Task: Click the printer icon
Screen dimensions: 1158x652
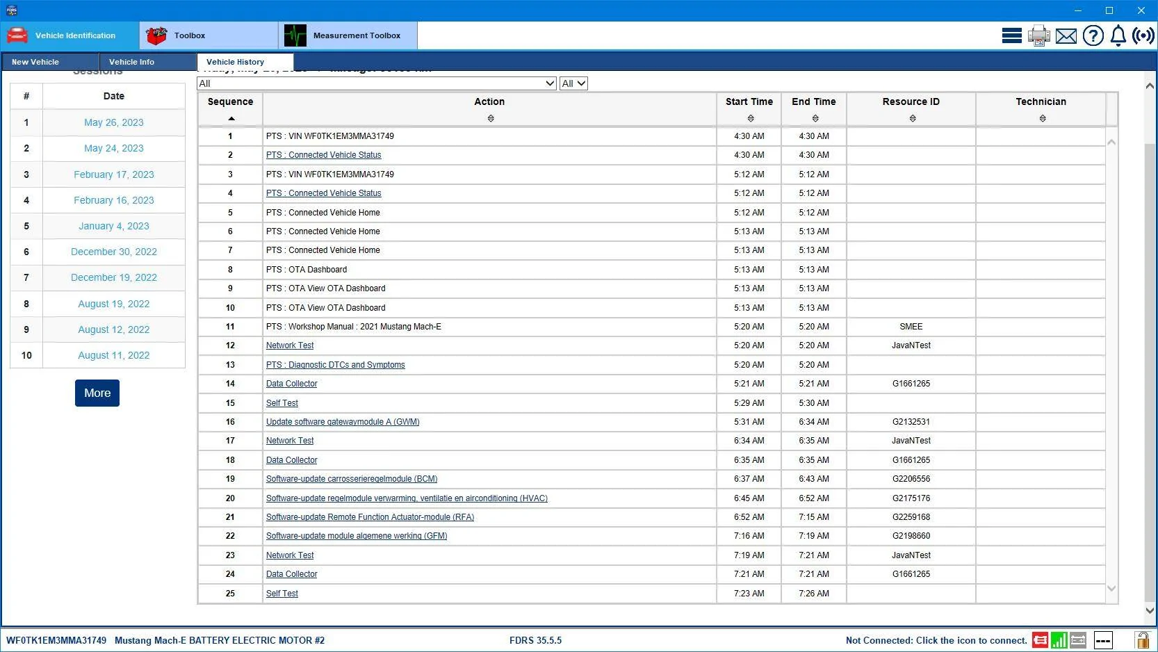Action: pyautogui.click(x=1038, y=35)
